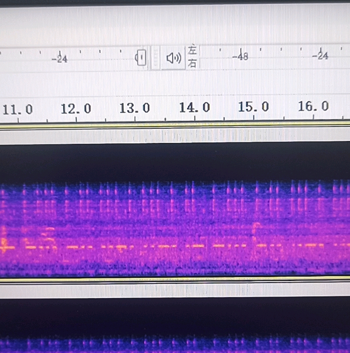The width and height of the screenshot is (350, 353).
Task: Grab the playback meter toolbar grip handle
Action: coord(155,58)
